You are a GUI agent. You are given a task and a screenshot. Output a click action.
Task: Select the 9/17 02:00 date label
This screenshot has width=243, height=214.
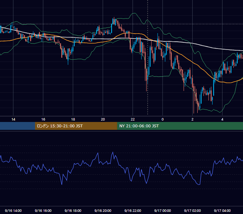[192, 210]
